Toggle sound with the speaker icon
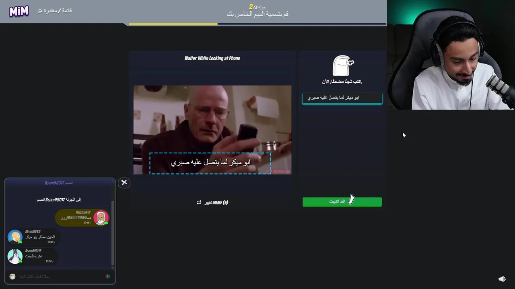515x289 pixels. click(502, 279)
